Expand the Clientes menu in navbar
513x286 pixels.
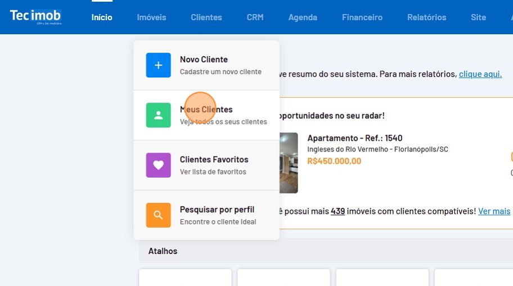(206, 17)
